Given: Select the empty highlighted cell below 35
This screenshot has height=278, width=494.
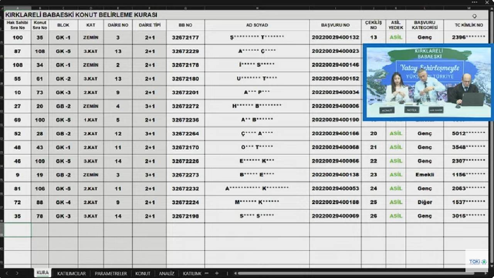Looking at the screenshot, I should tap(17, 230).
